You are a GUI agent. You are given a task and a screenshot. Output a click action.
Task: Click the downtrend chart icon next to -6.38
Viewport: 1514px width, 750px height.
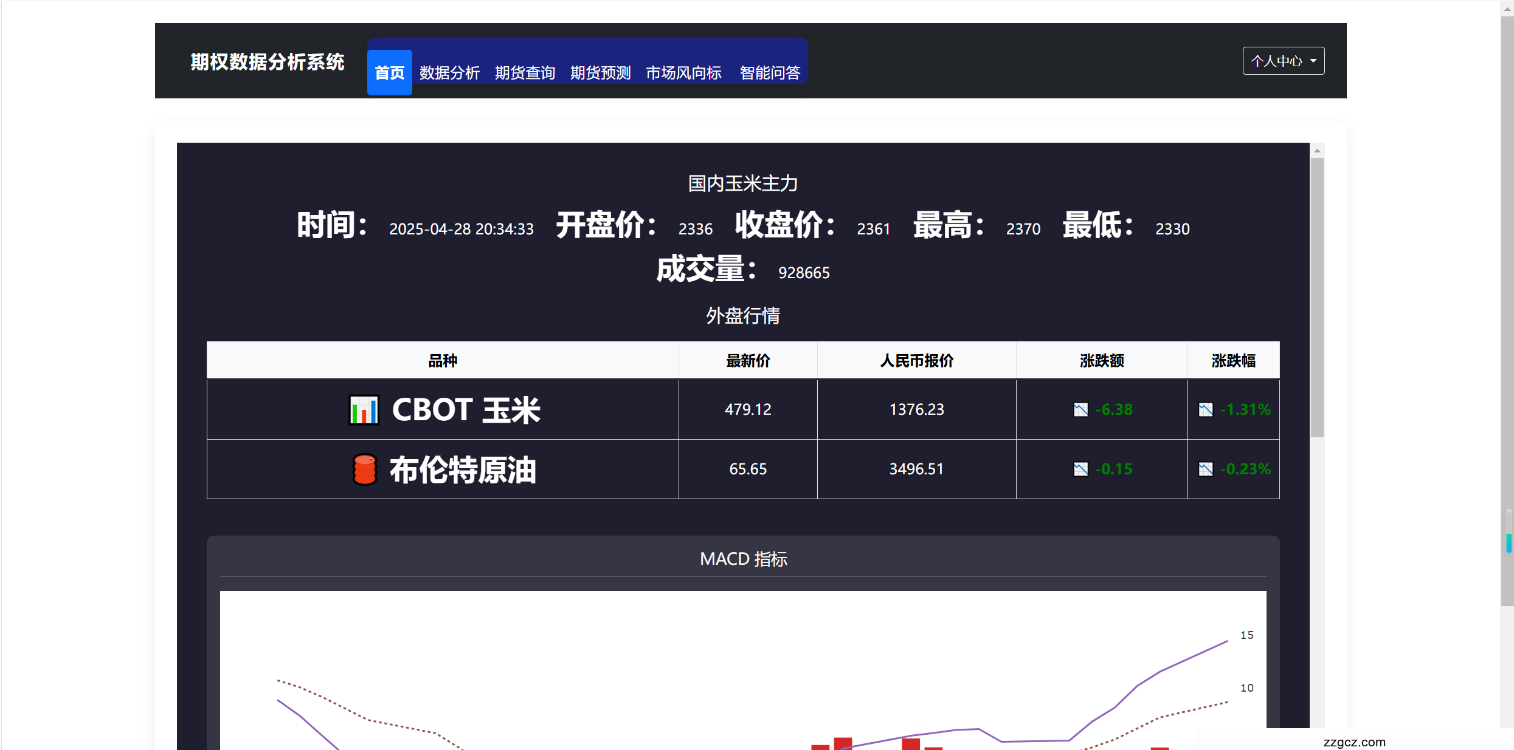pos(1080,409)
